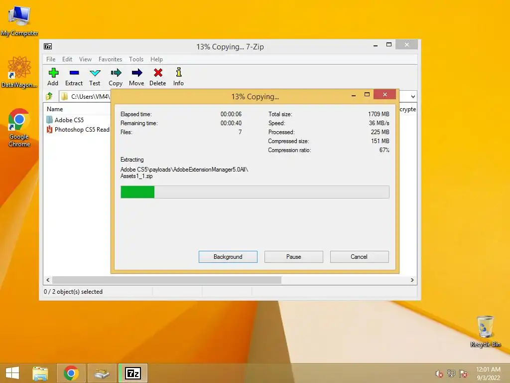Click the 7z logo in main title bar

[48, 46]
